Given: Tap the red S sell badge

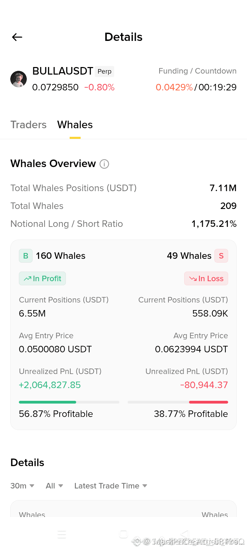Looking at the screenshot, I should 221,256.
